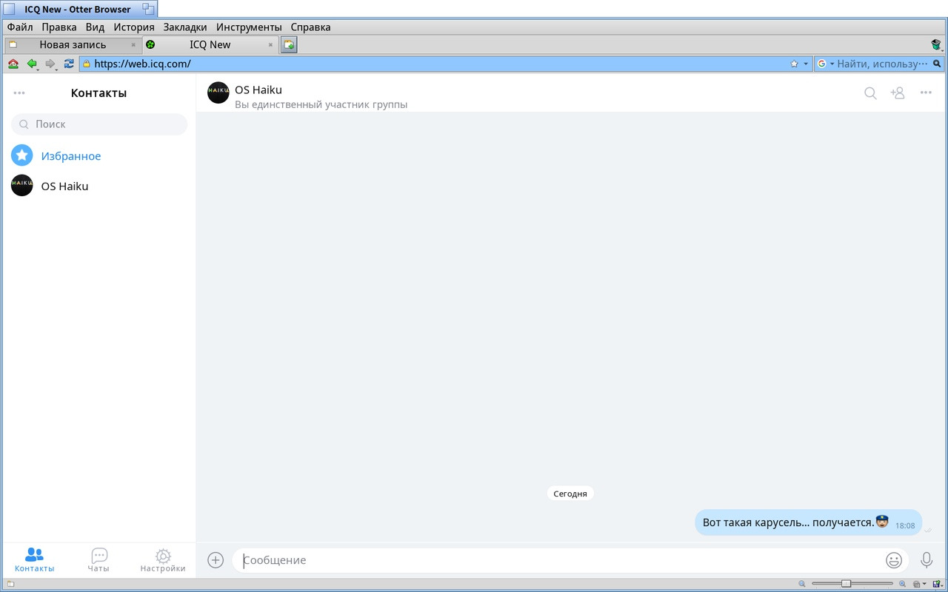The width and height of the screenshot is (948, 592).
Task: Click the magnifier in the browser search field
Action: 937,64
